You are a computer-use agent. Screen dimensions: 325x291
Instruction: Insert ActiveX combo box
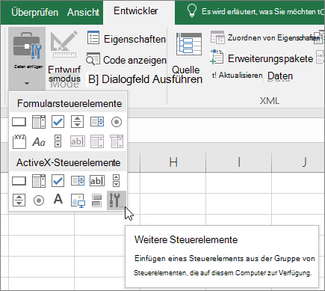(x=39, y=181)
